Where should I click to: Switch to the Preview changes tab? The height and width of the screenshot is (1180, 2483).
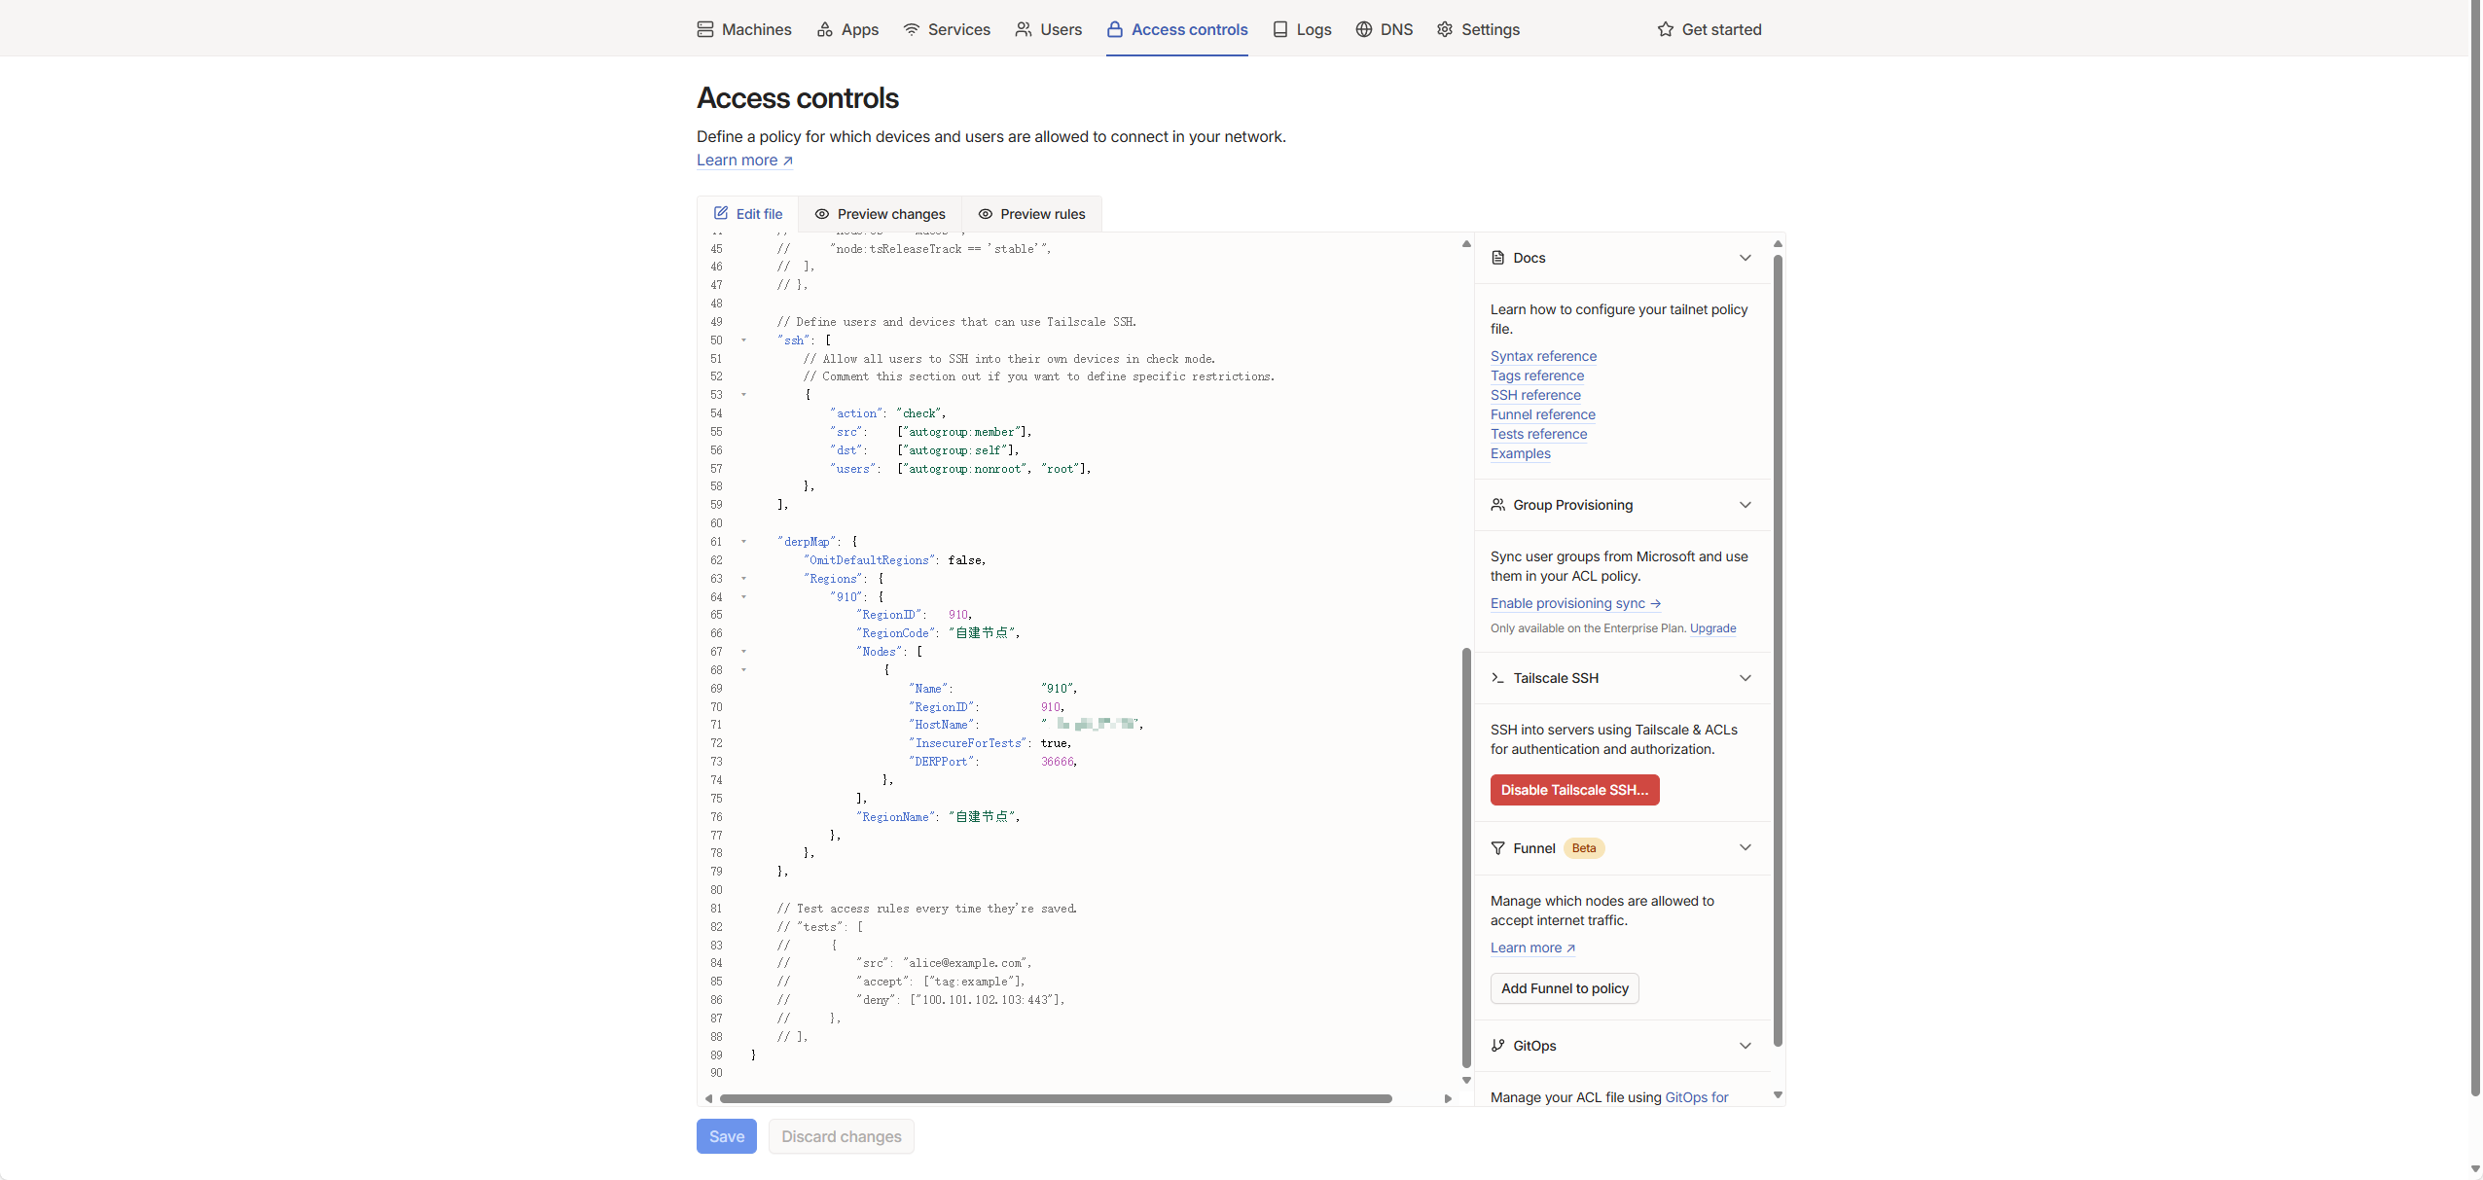pos(881,214)
